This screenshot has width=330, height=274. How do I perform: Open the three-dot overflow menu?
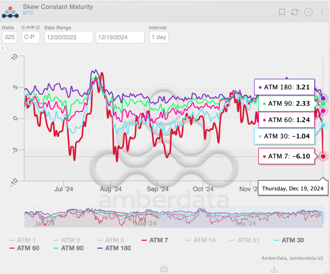tap(322, 12)
